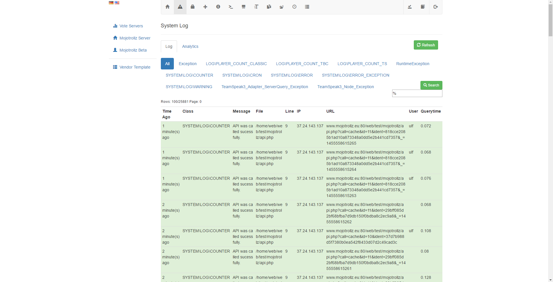Switch to the Analytics tab
The image size is (553, 282).
(190, 46)
